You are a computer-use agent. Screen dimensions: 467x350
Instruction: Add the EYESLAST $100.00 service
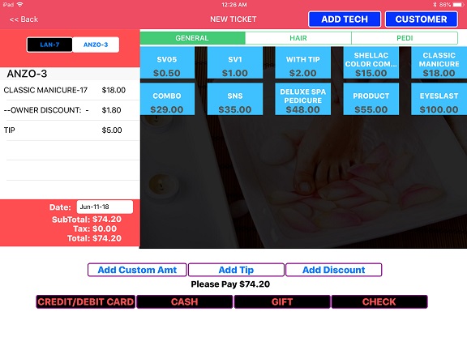click(439, 99)
